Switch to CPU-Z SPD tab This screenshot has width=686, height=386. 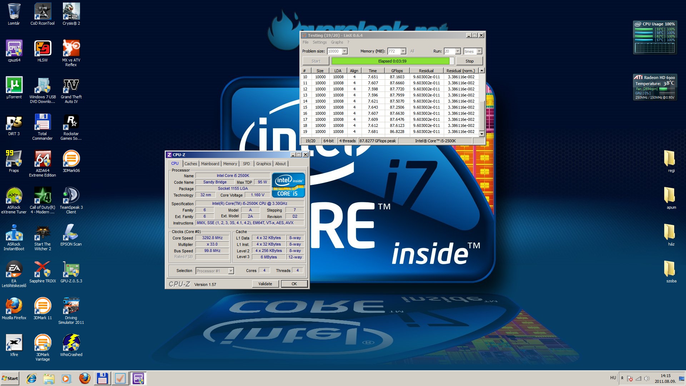tap(247, 164)
